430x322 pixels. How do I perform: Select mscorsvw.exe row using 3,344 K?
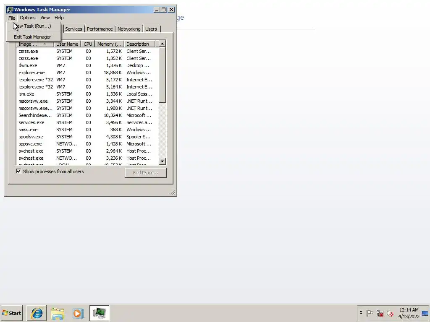pyautogui.click(x=87, y=101)
